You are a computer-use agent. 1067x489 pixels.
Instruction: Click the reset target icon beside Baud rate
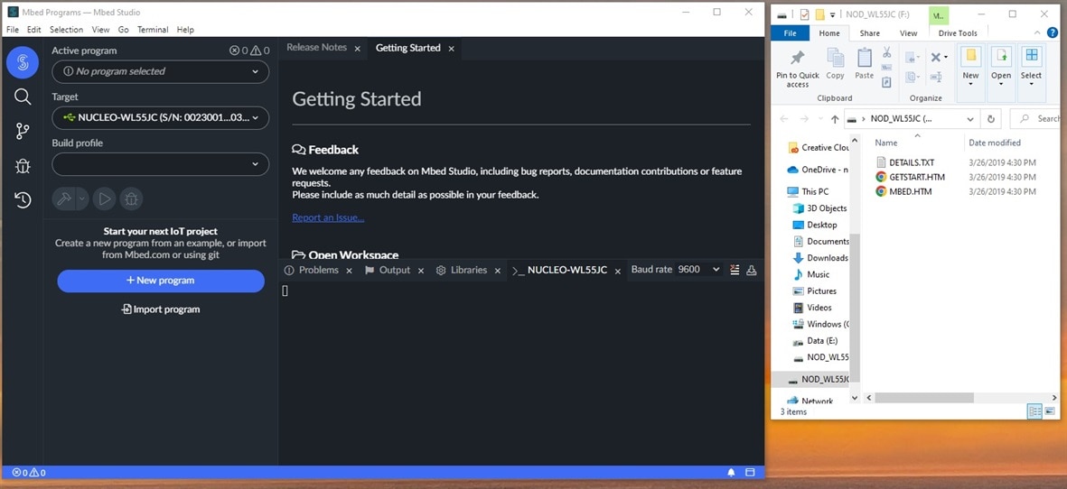752,270
